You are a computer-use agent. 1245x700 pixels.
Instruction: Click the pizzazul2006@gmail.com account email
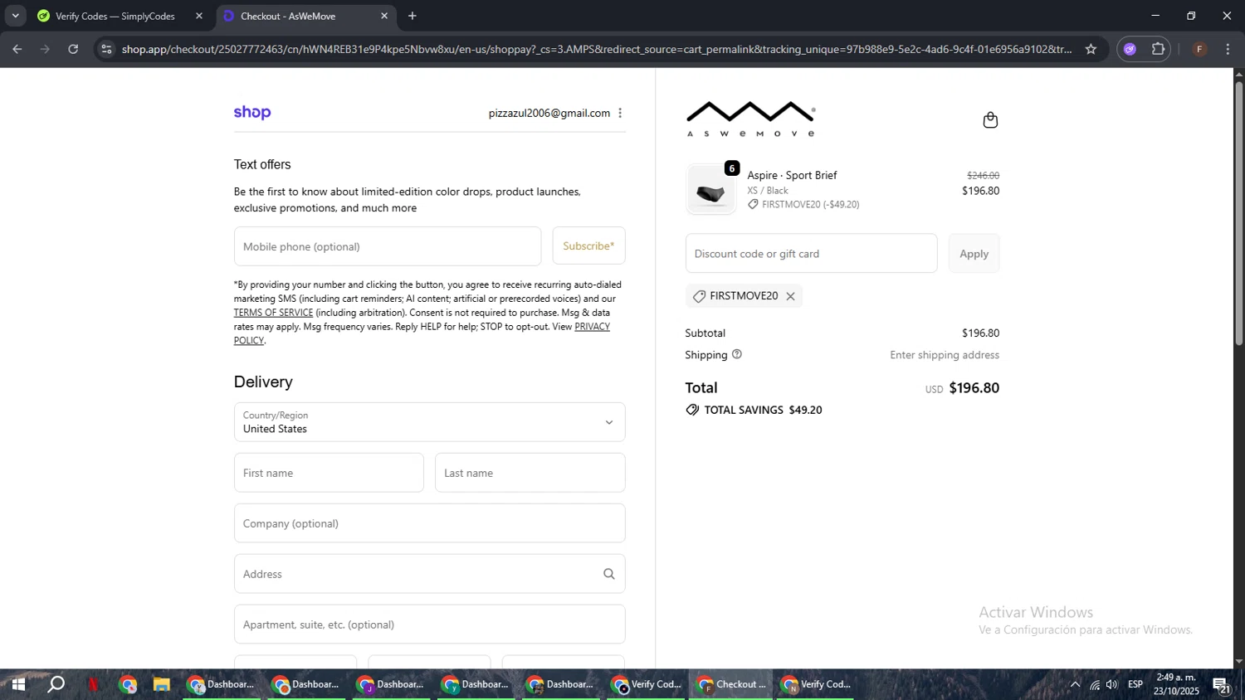coord(549,113)
